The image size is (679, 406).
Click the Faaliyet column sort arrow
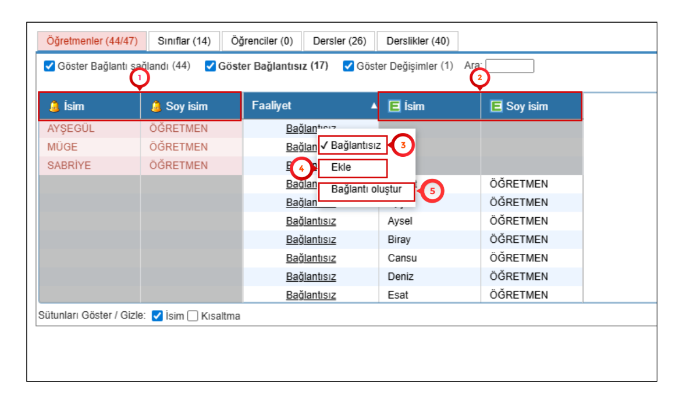tap(374, 106)
